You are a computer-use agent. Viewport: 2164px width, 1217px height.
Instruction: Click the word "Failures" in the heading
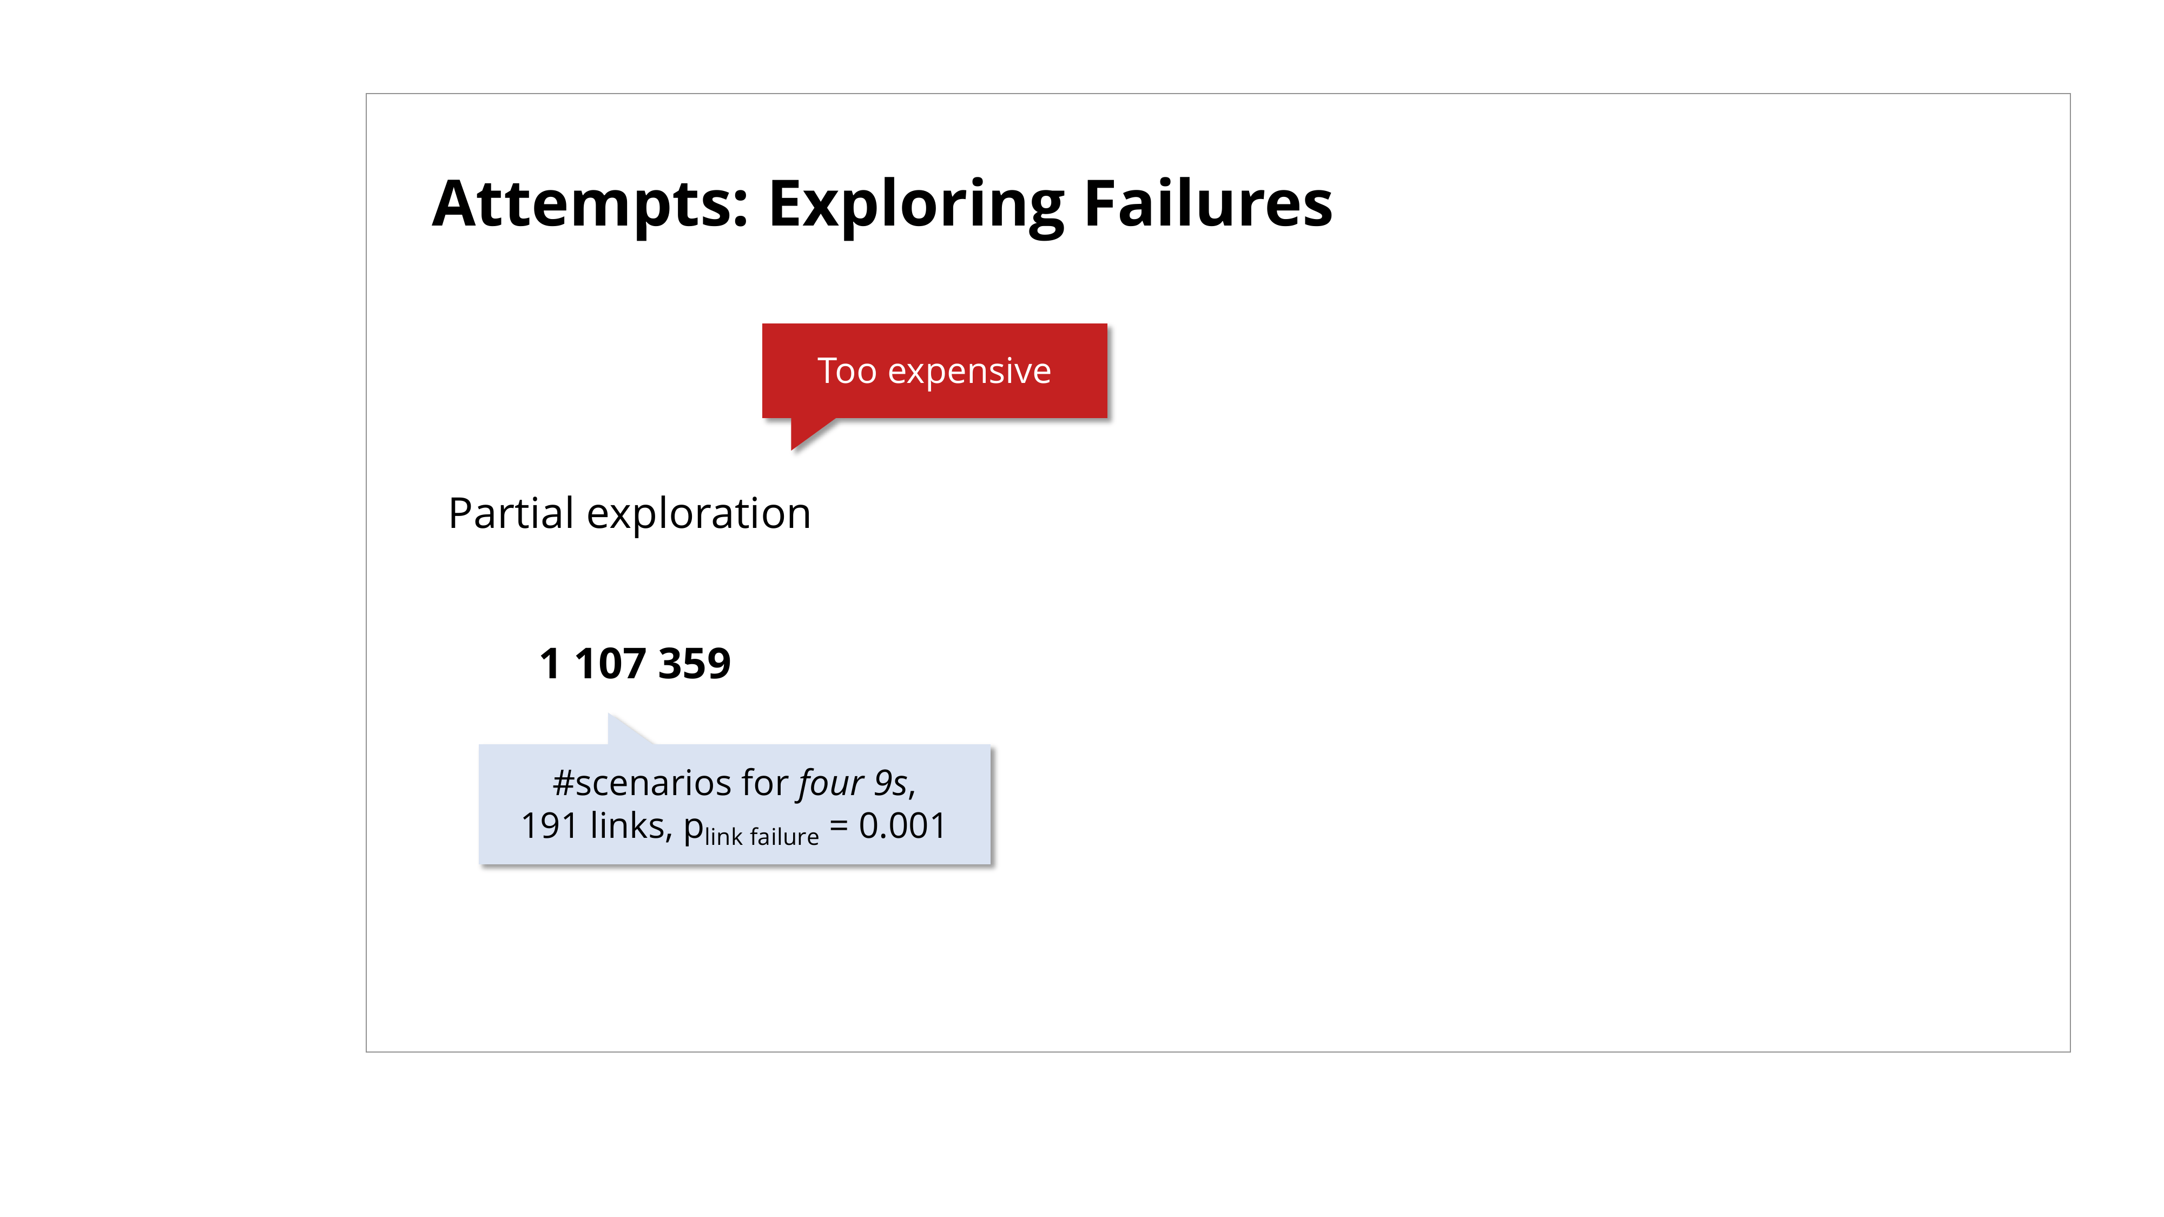click(x=1207, y=204)
